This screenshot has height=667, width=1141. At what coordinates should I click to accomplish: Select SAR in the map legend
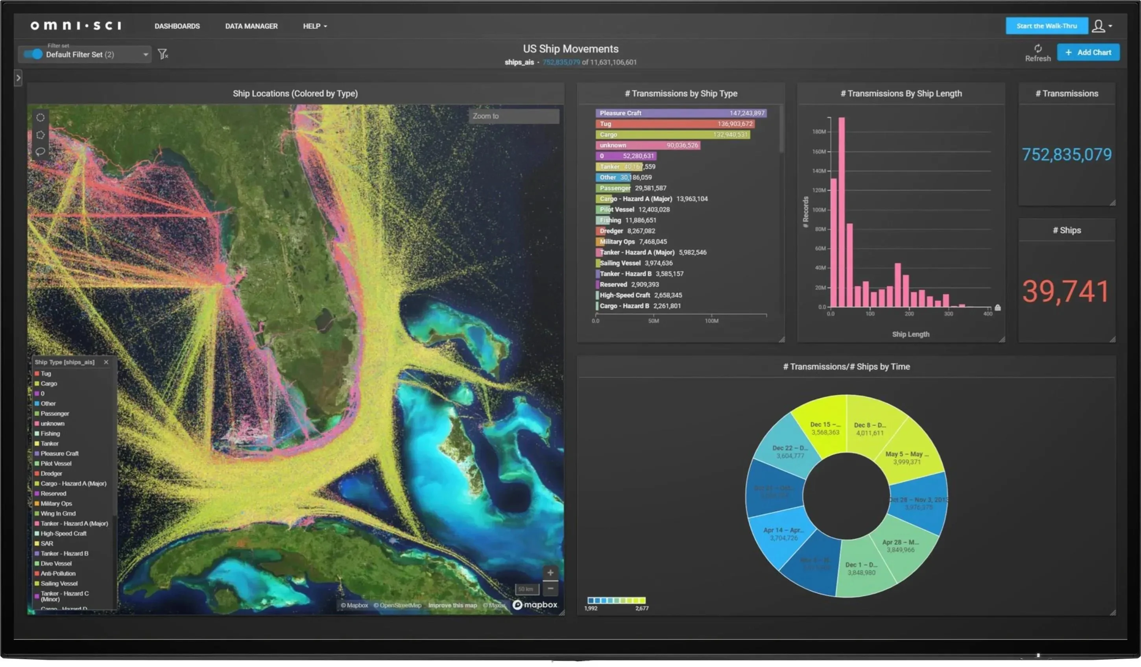coord(47,544)
